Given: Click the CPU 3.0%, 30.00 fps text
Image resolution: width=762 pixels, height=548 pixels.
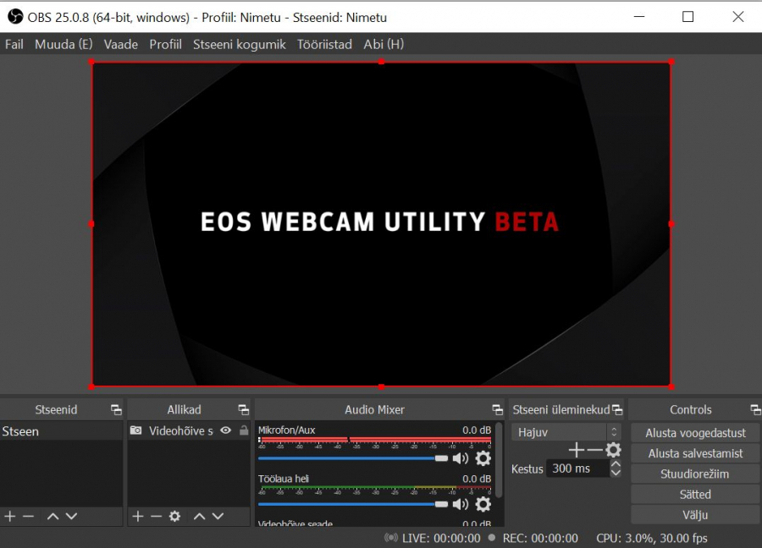Looking at the screenshot, I should (x=652, y=538).
